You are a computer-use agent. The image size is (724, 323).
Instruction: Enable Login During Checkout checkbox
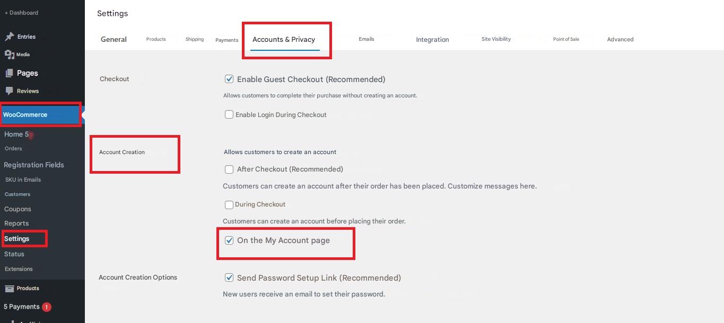[x=229, y=114]
